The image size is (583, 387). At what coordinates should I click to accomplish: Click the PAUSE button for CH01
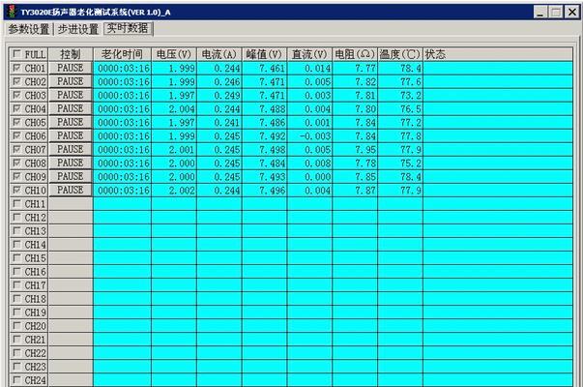point(71,68)
